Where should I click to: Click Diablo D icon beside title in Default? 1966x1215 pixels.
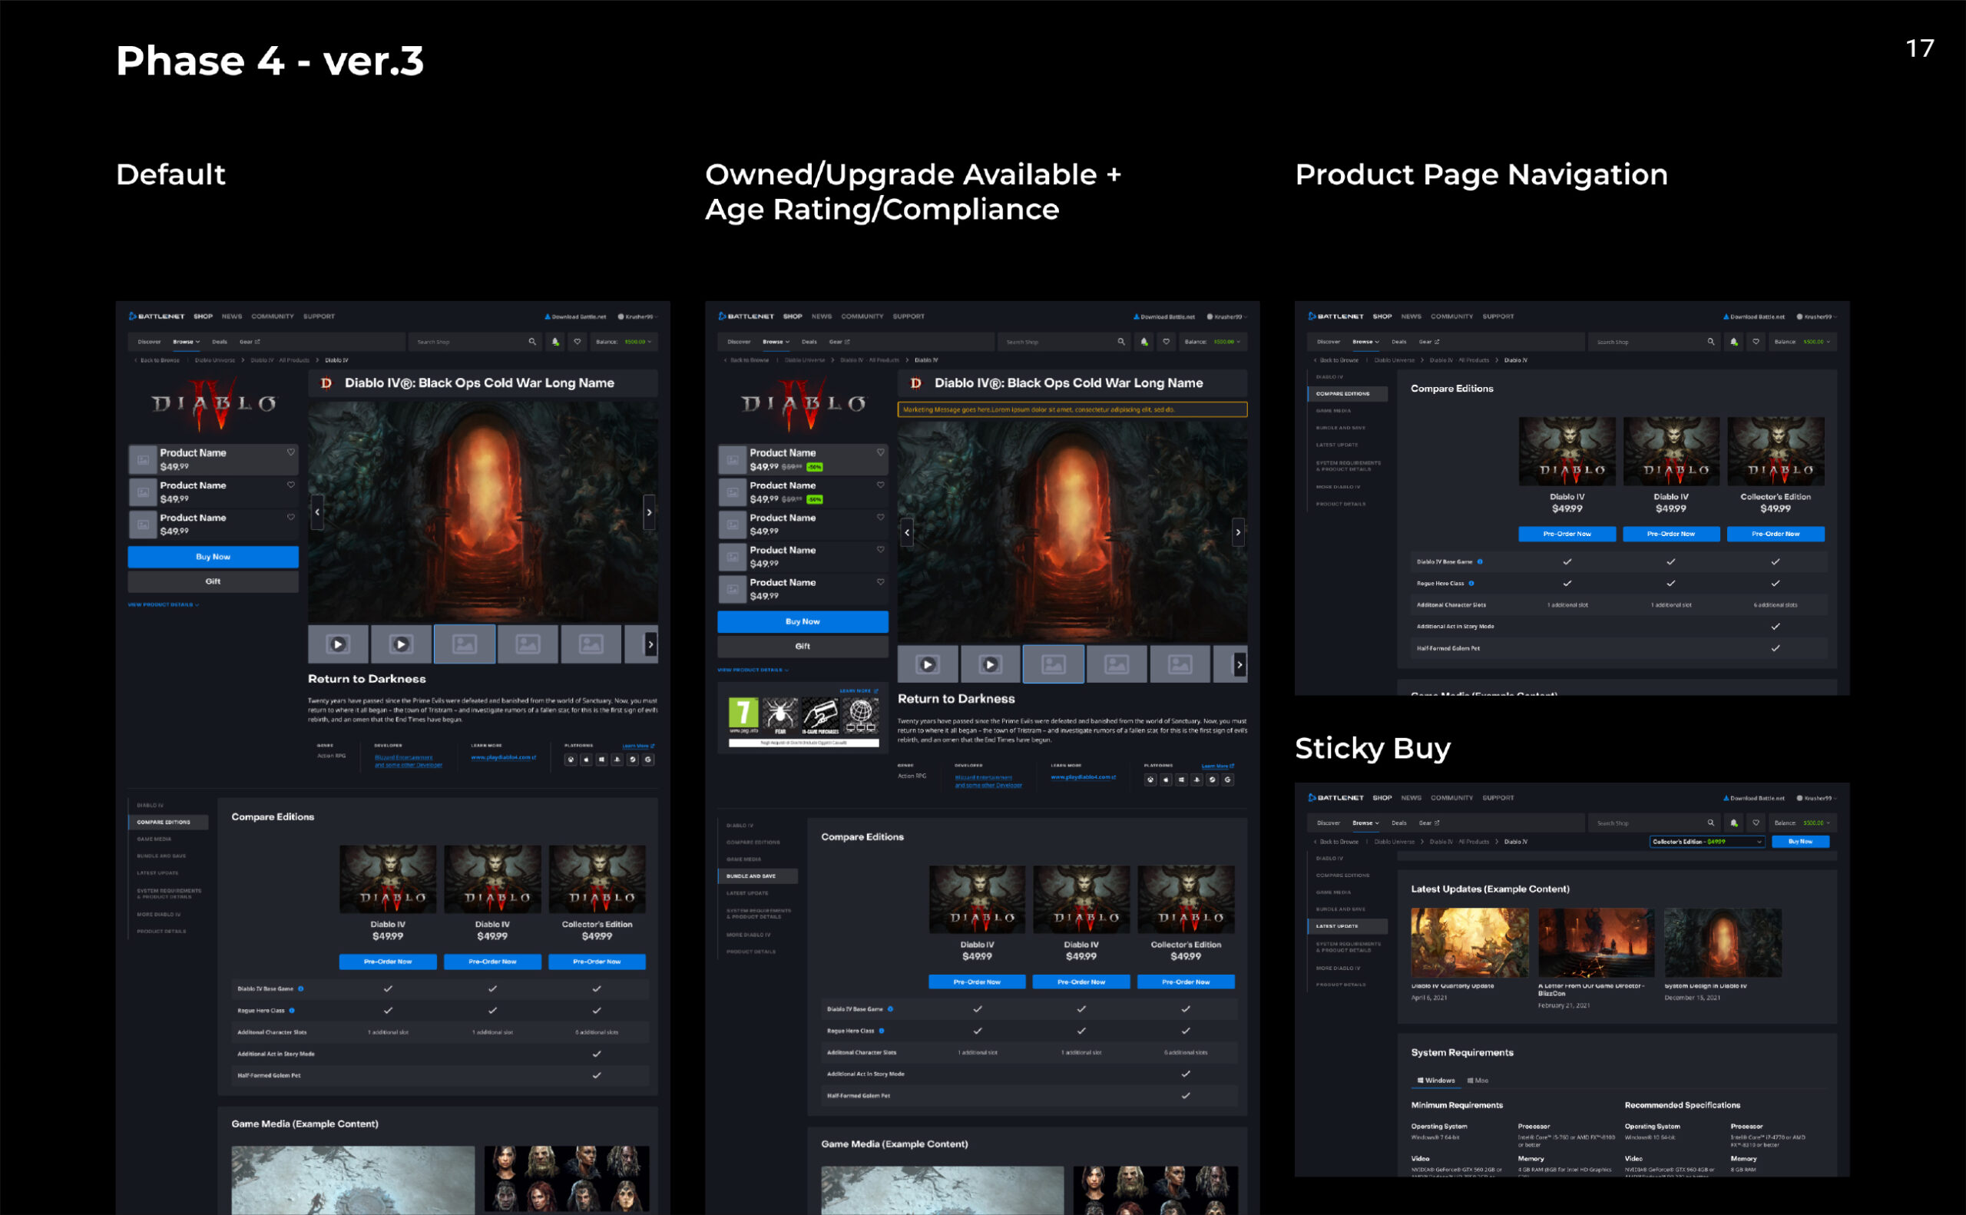(326, 383)
